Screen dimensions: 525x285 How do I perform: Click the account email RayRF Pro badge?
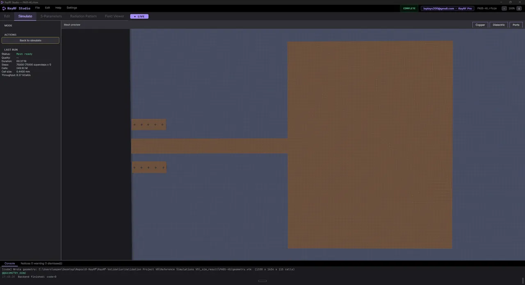click(447, 8)
